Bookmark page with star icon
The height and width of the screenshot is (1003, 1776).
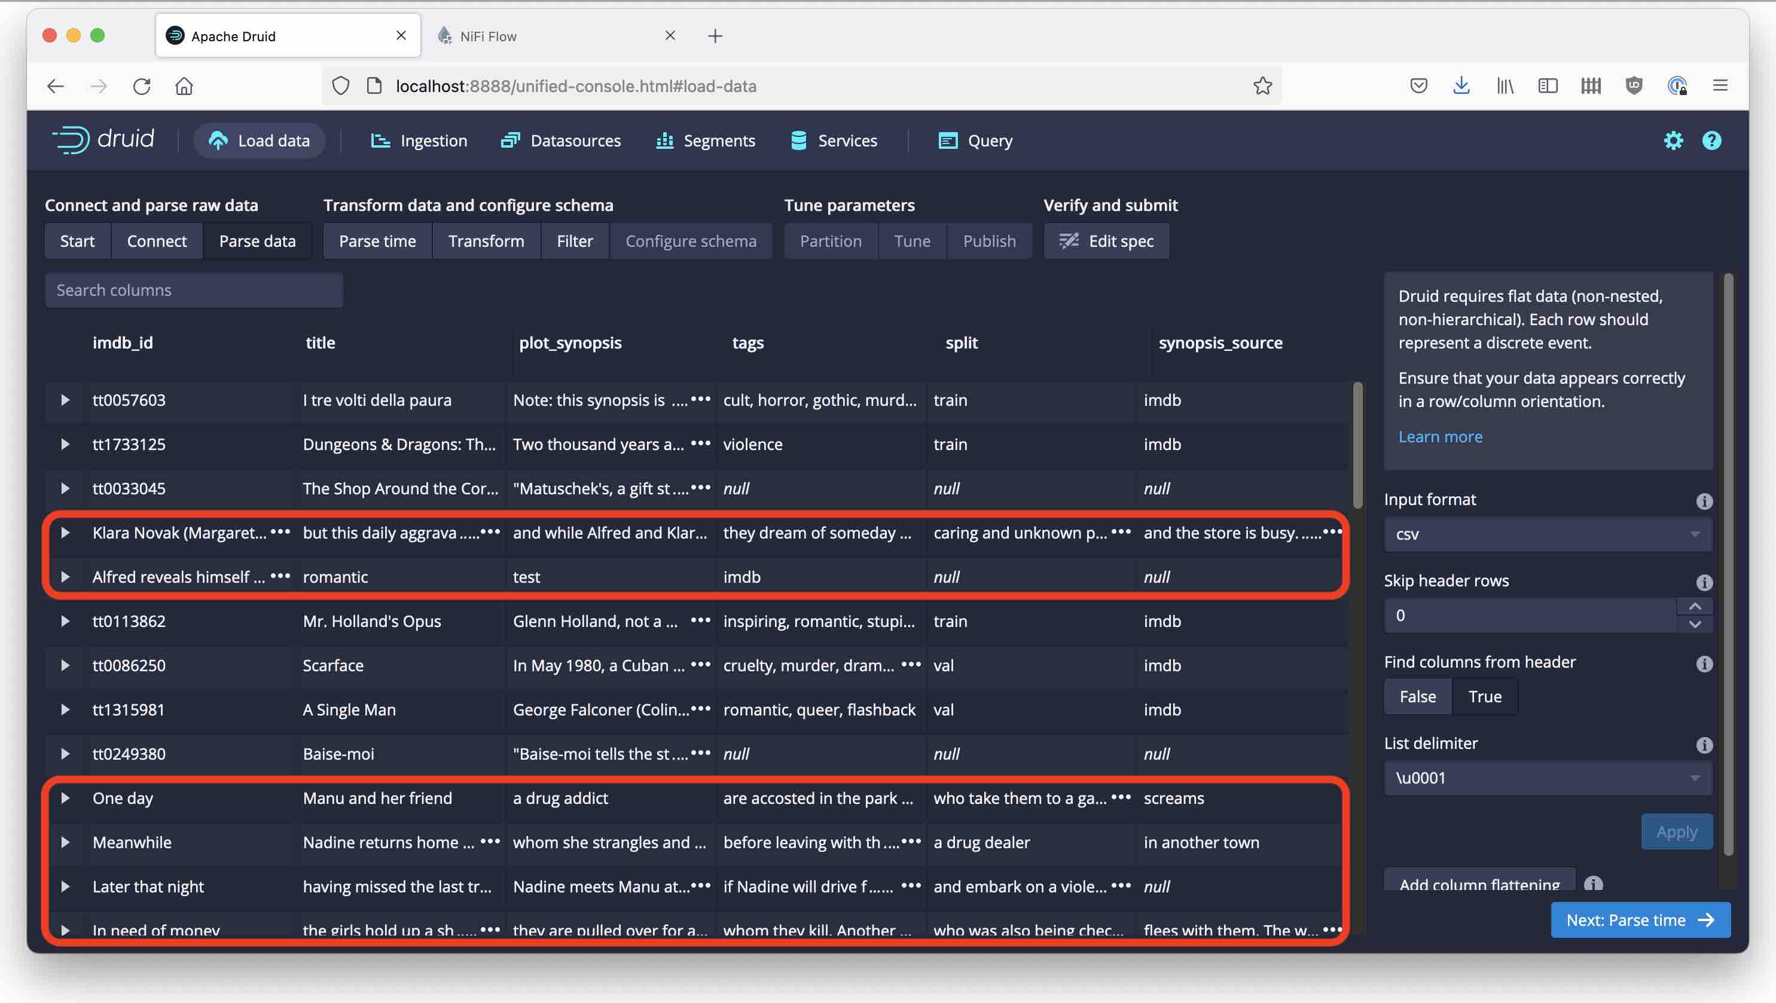tap(1262, 86)
